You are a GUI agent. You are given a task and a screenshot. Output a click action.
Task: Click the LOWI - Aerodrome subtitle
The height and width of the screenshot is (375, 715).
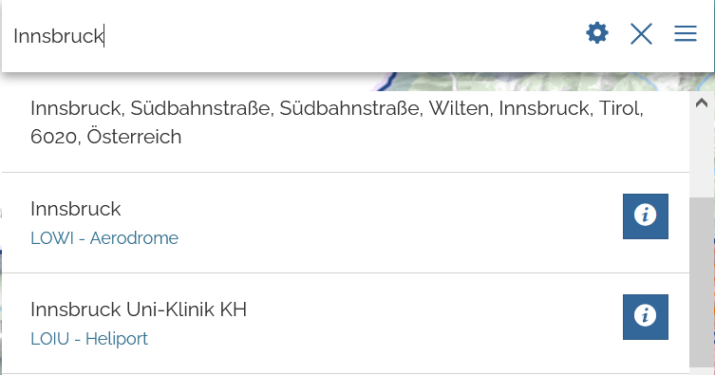point(104,238)
